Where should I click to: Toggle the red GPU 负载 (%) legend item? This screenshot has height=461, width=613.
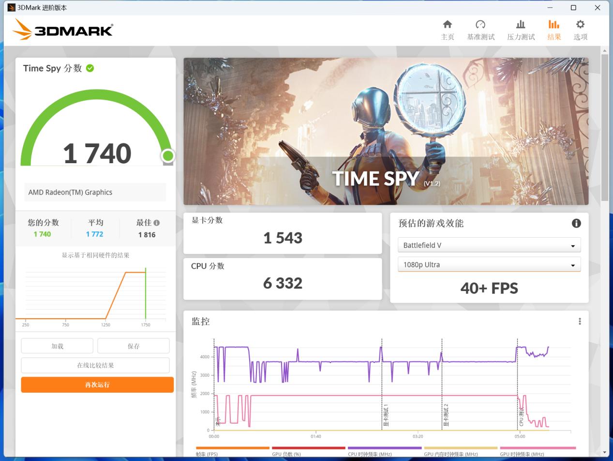pyautogui.click(x=309, y=451)
